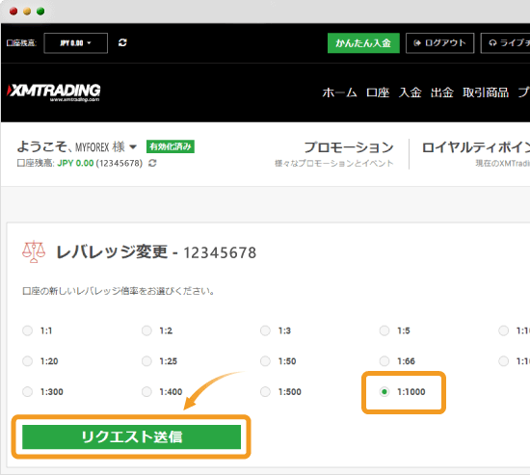Click the レバレッジ変更 - 12345678 heading
The image size is (530, 475).
pyautogui.click(x=156, y=252)
